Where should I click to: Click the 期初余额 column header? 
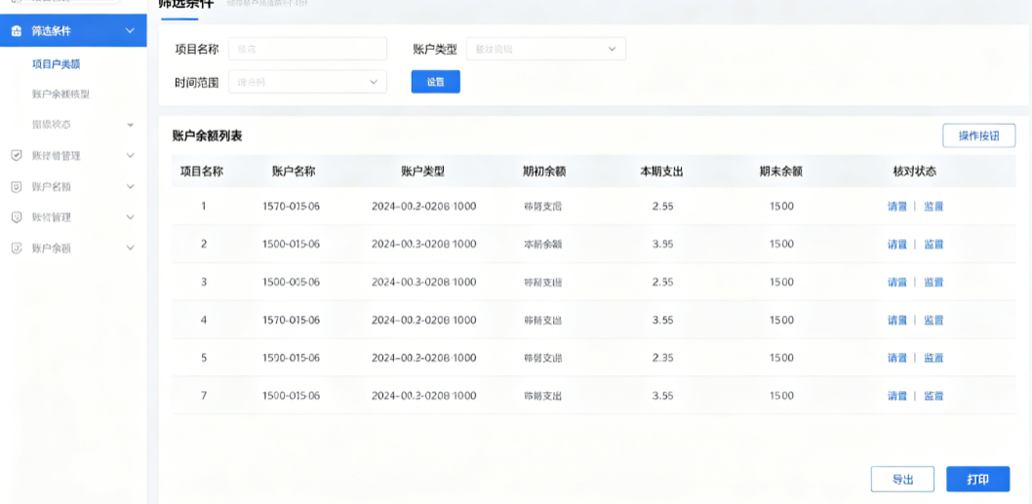coord(544,172)
